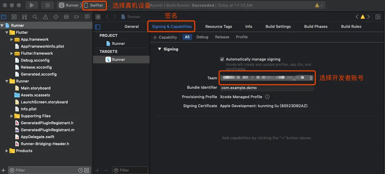385x174 pixels.
Task: Select the Debug configuration filter
Action: click(202, 37)
